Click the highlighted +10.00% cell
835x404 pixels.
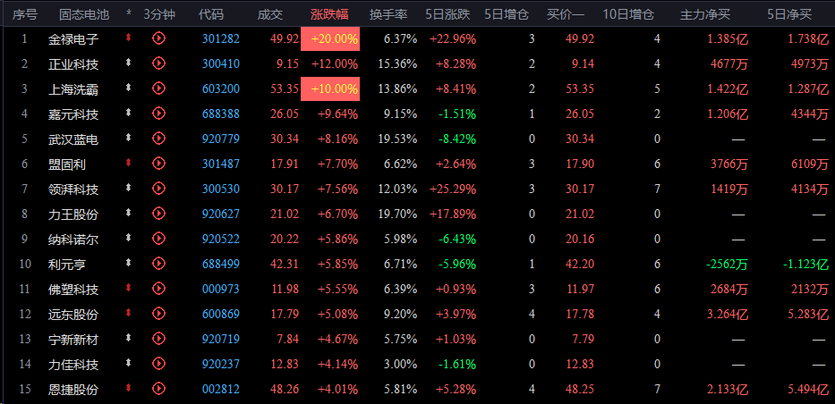[330, 88]
